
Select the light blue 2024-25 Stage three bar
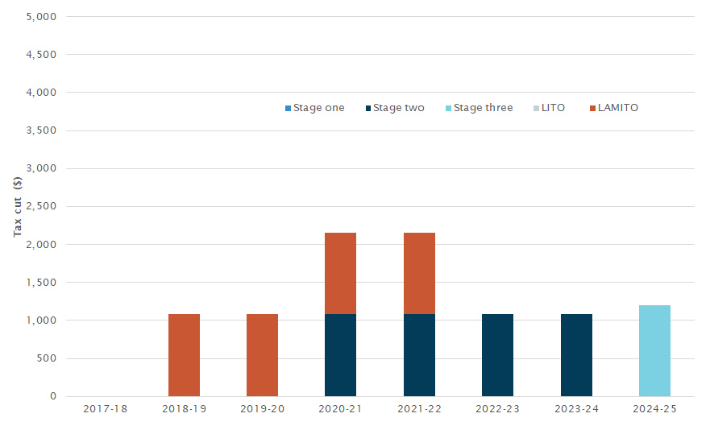[654, 351]
